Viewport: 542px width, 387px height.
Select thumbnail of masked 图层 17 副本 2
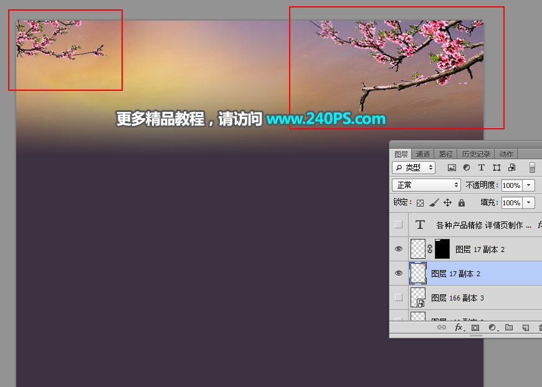418,249
